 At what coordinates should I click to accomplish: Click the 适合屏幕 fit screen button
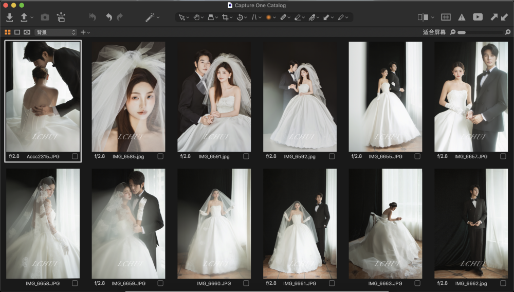434,32
